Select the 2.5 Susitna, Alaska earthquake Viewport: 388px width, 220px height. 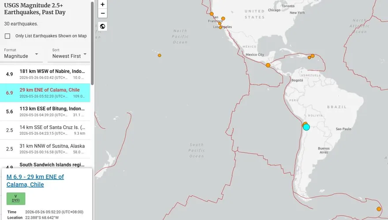[x=45, y=149]
